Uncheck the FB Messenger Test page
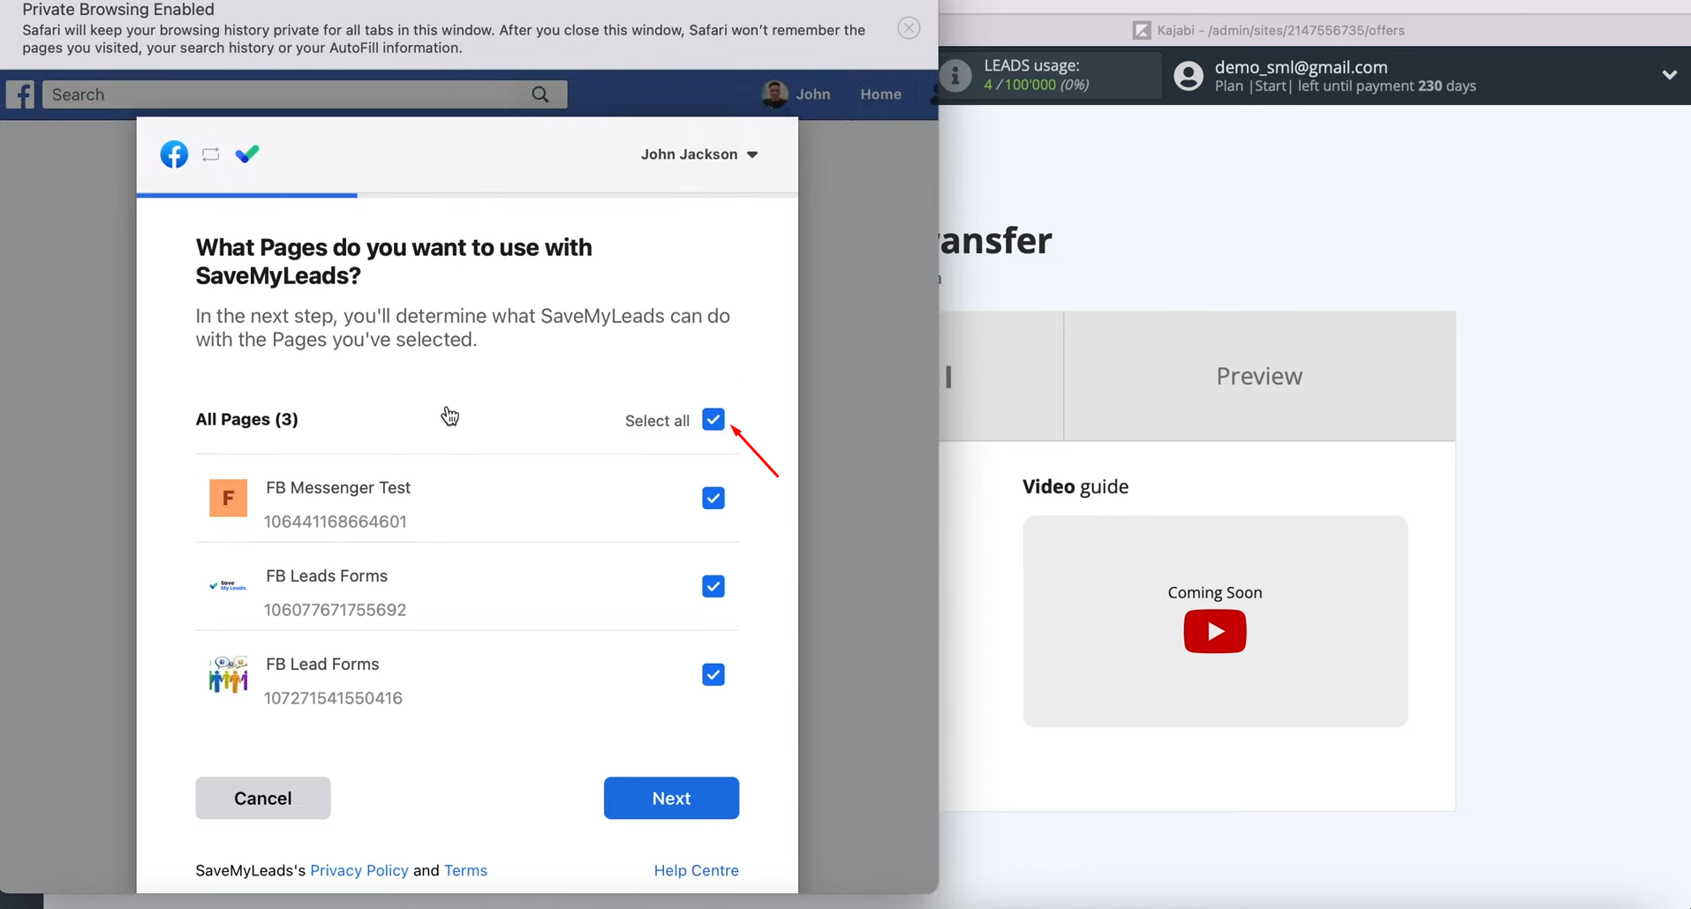Viewport: 1691px width, 909px height. point(713,498)
